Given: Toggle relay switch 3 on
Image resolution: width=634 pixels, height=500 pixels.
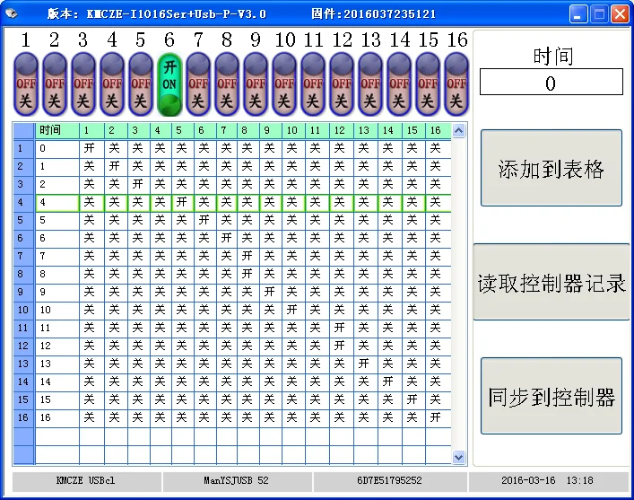Looking at the screenshot, I should point(83,84).
